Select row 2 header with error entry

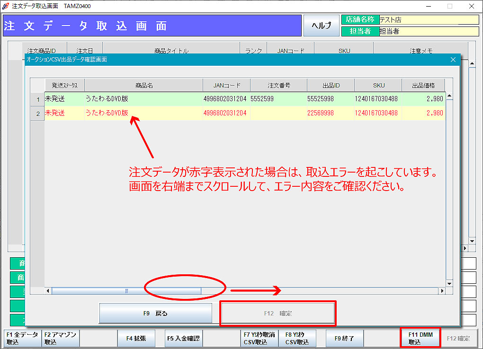[38, 113]
